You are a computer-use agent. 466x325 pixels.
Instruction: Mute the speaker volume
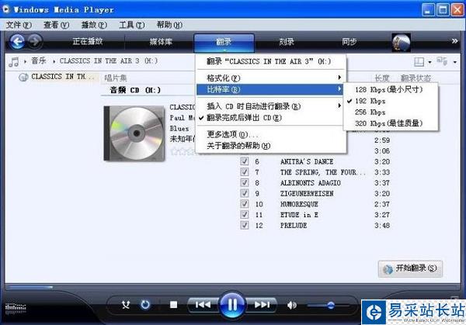click(x=291, y=305)
